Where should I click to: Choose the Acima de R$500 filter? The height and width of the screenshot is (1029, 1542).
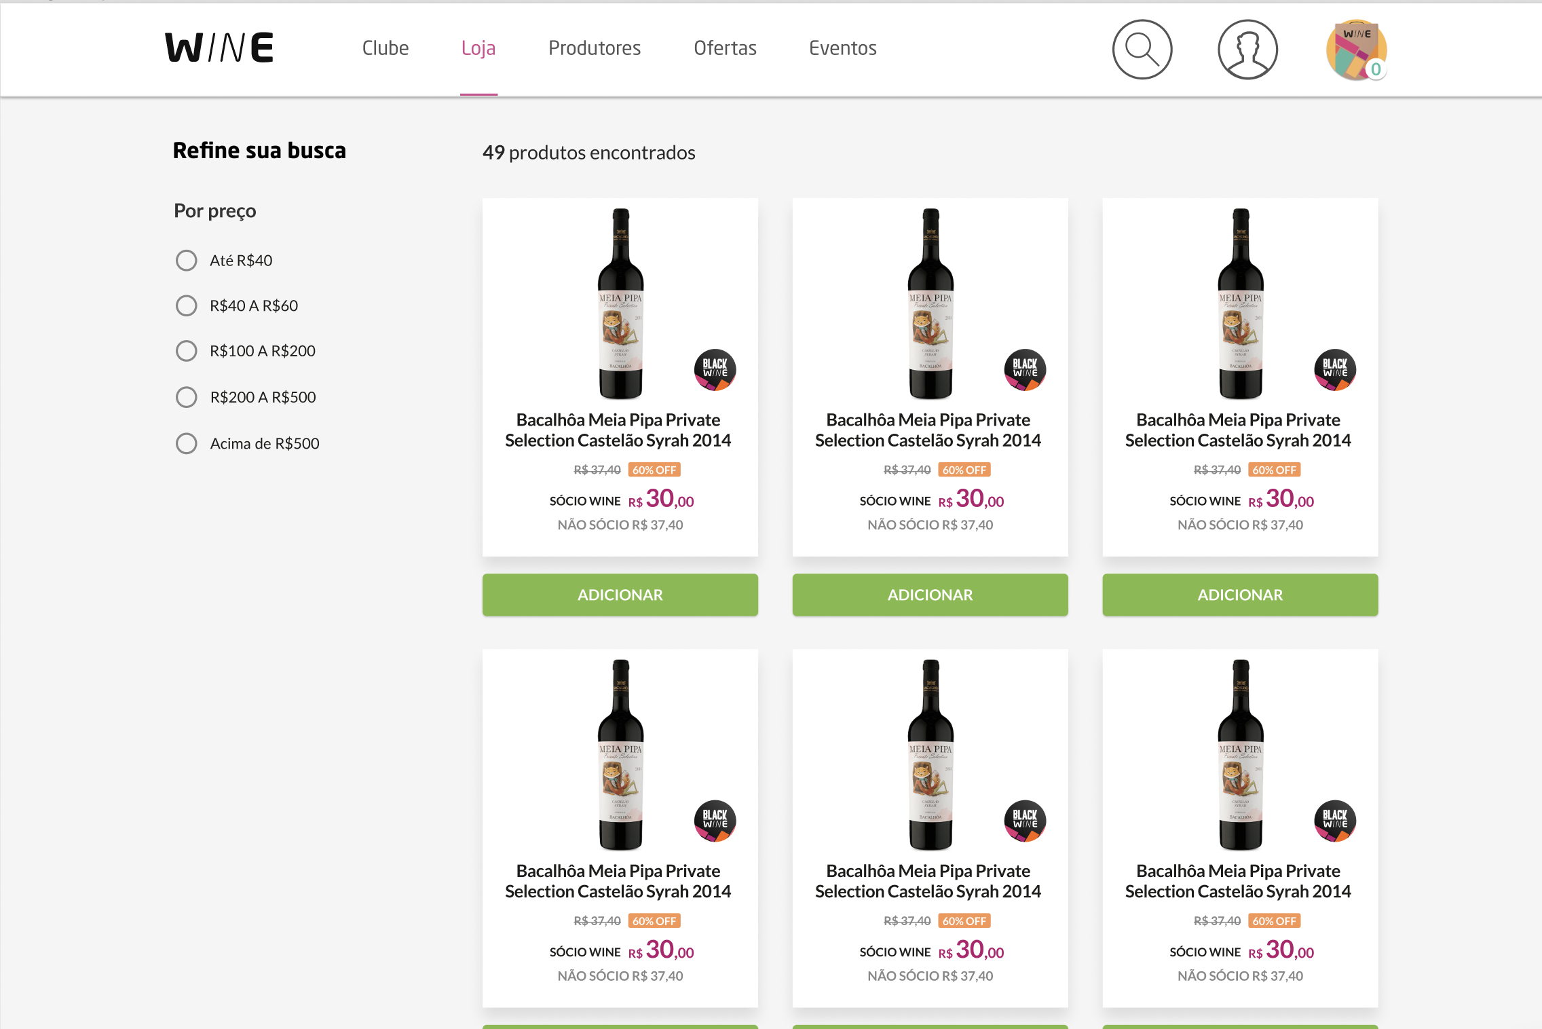pyautogui.click(x=187, y=444)
